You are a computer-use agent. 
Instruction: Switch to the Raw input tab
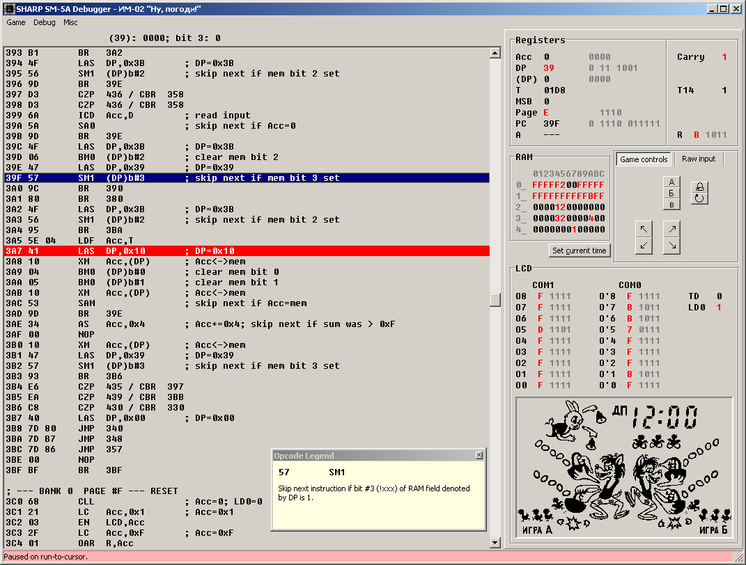699,159
